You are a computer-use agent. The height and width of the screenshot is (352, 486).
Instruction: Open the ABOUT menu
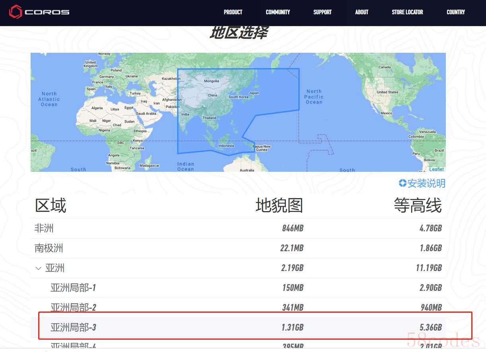click(362, 12)
